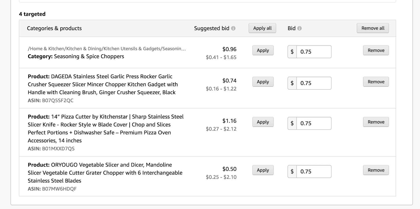Remove the ORYOUGO mandoline slicer target

(x=376, y=170)
